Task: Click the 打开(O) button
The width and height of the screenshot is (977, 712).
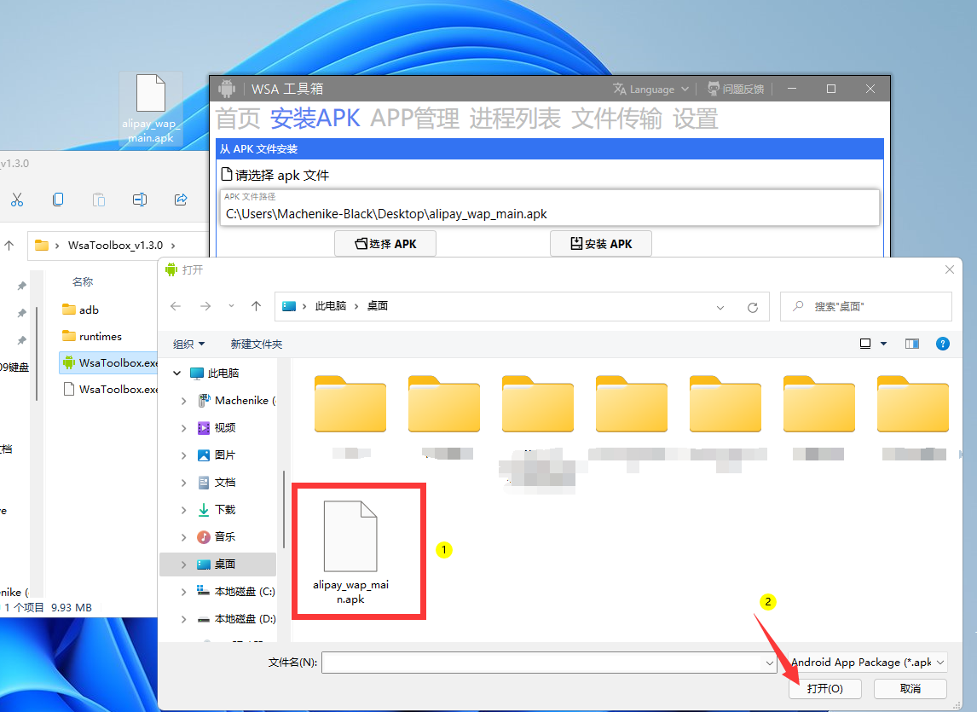Action: 824,688
